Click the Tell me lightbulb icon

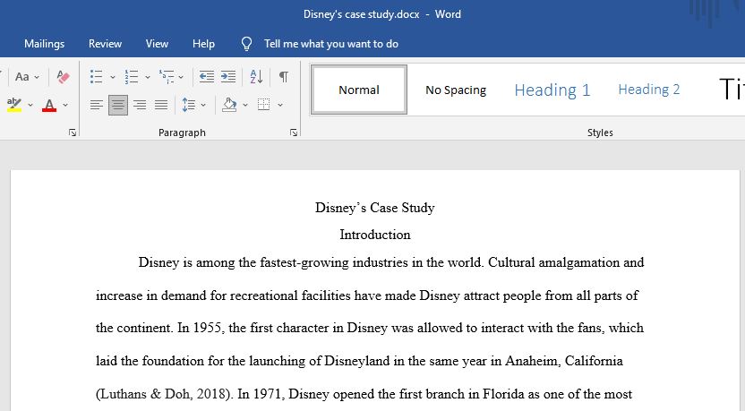point(246,44)
